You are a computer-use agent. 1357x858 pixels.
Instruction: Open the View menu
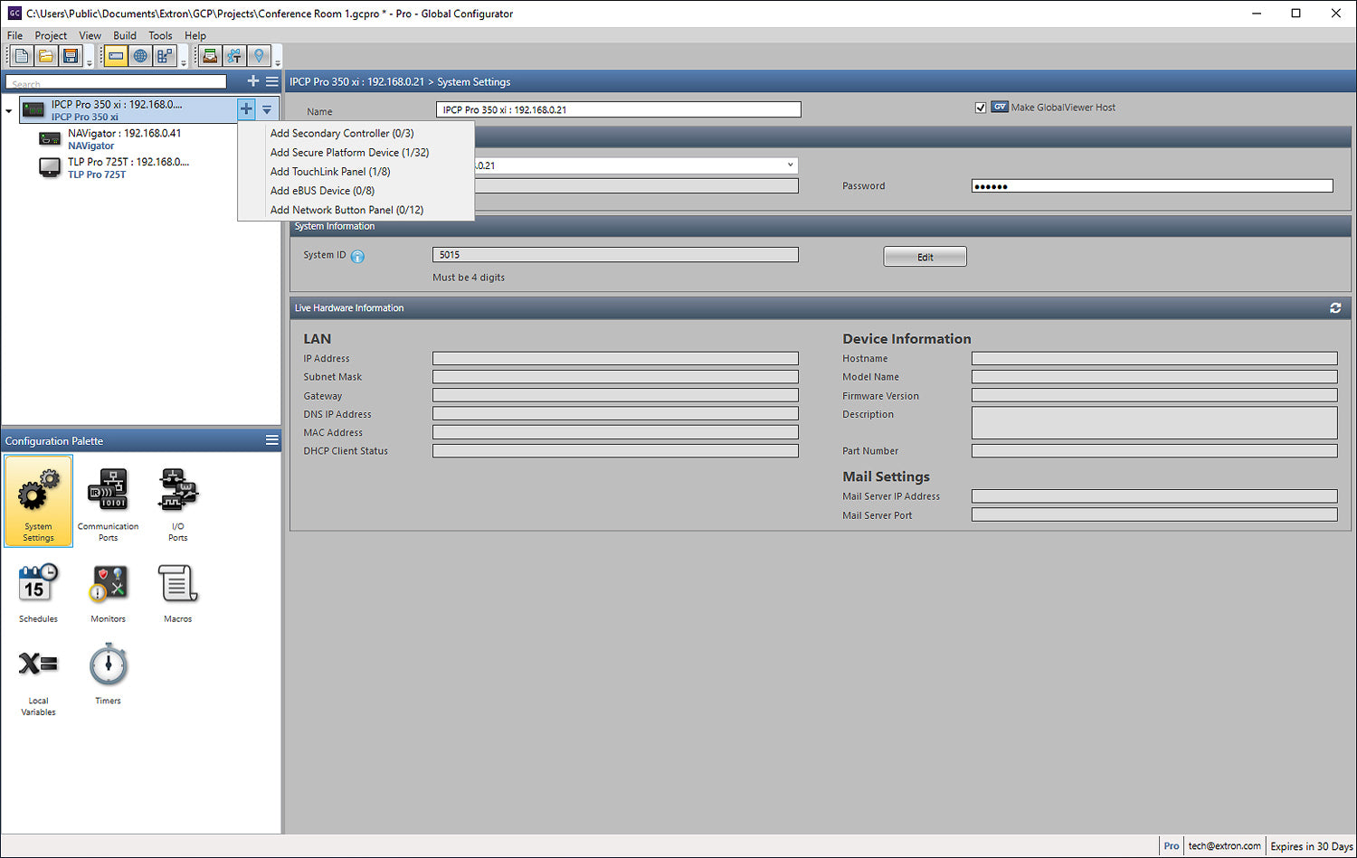(x=90, y=35)
